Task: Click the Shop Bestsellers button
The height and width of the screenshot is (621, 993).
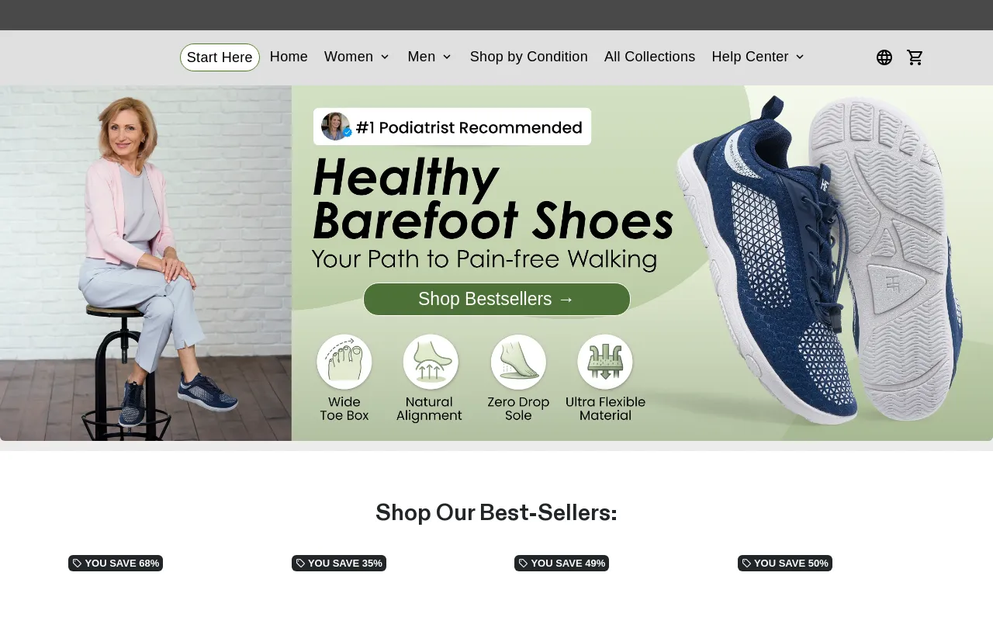Action: click(x=496, y=299)
